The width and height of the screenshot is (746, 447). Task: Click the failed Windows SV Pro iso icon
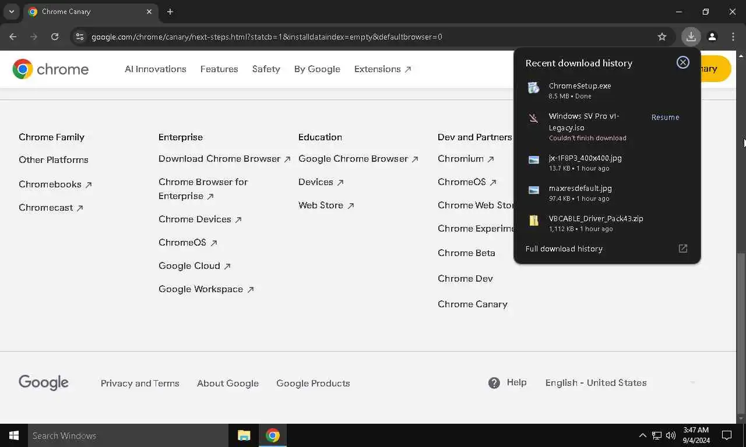(533, 118)
